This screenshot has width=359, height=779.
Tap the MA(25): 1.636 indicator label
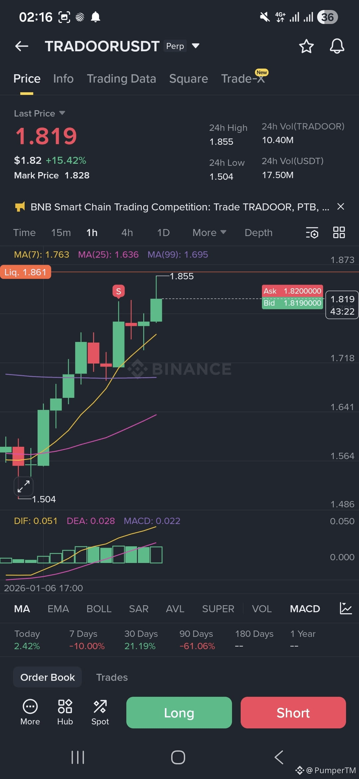point(108,254)
